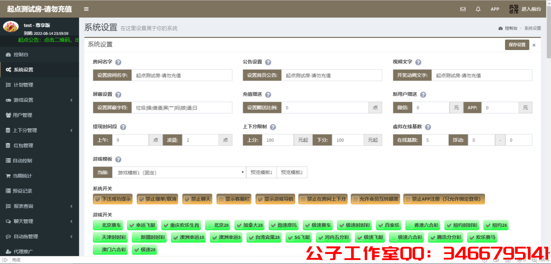
Task: Toggle the 禁止聊天 checkbox
Action: pos(187,199)
